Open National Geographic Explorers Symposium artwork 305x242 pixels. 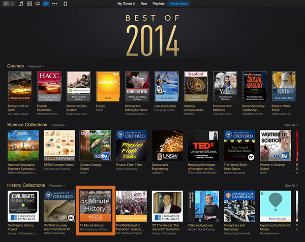coord(23,146)
